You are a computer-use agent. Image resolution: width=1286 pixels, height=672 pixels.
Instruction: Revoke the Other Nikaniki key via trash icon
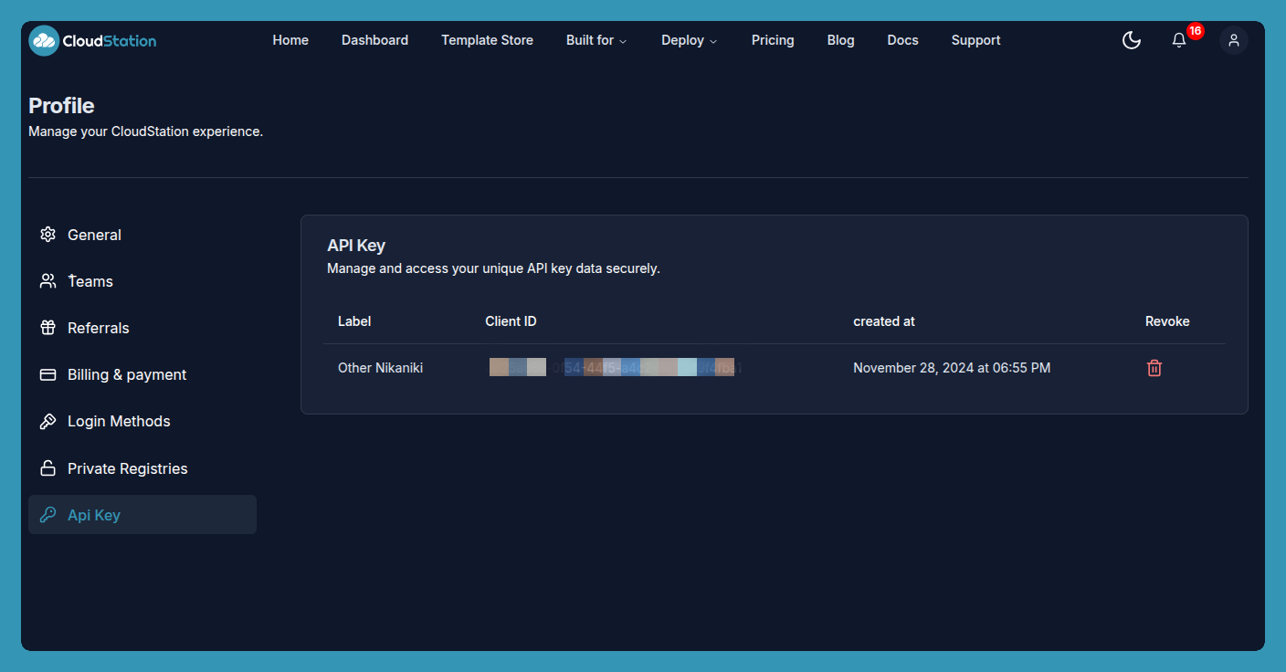1154,368
